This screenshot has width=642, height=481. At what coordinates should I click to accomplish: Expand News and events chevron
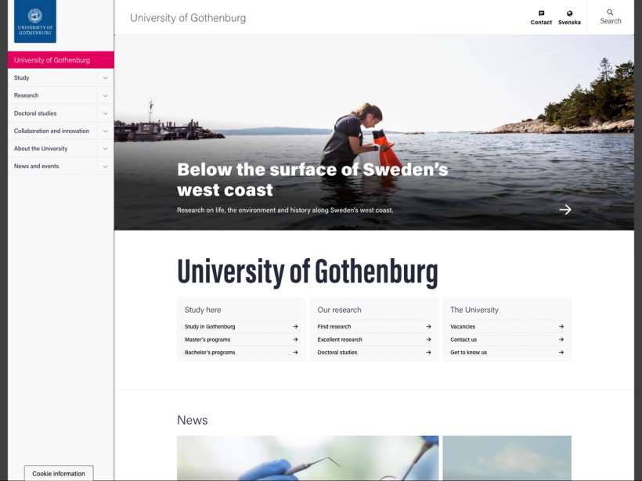click(105, 167)
